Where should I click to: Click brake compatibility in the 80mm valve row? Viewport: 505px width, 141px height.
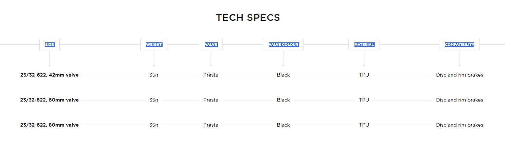[x=460, y=125]
